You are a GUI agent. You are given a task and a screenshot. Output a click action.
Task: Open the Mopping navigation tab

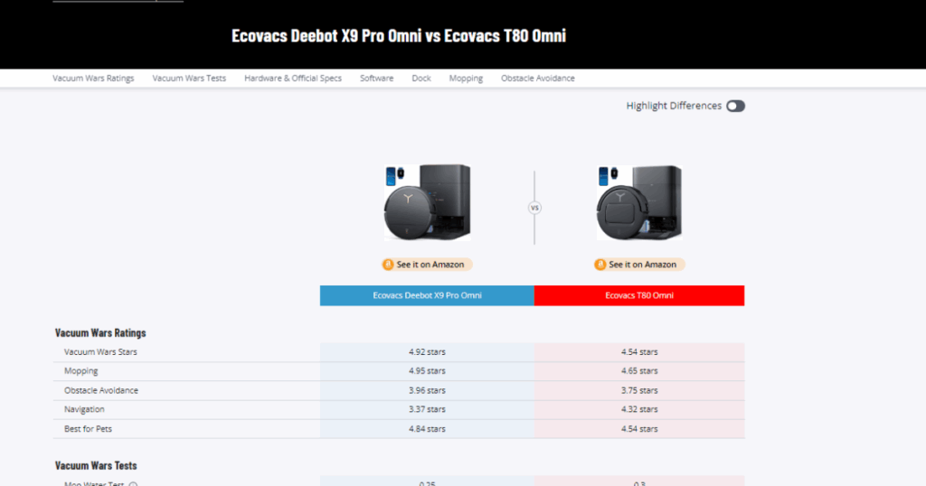pyautogui.click(x=466, y=78)
